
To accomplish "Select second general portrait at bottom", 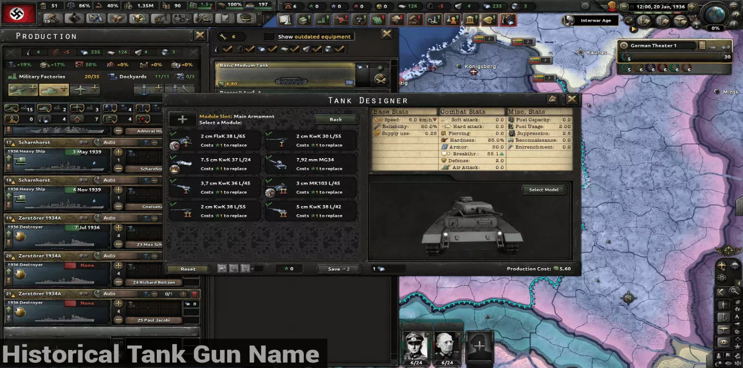I will pyautogui.click(x=447, y=347).
